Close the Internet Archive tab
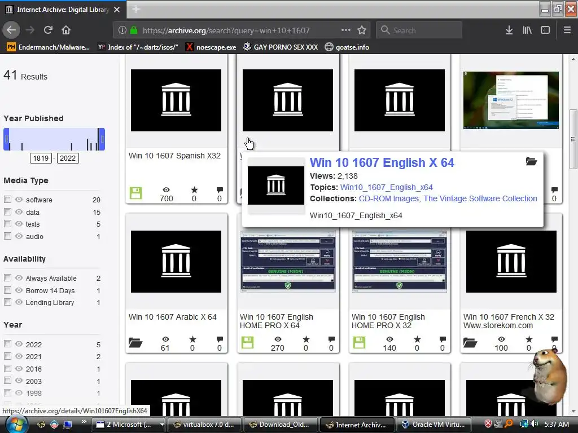Screen dimensions: 578x433 coord(117,10)
